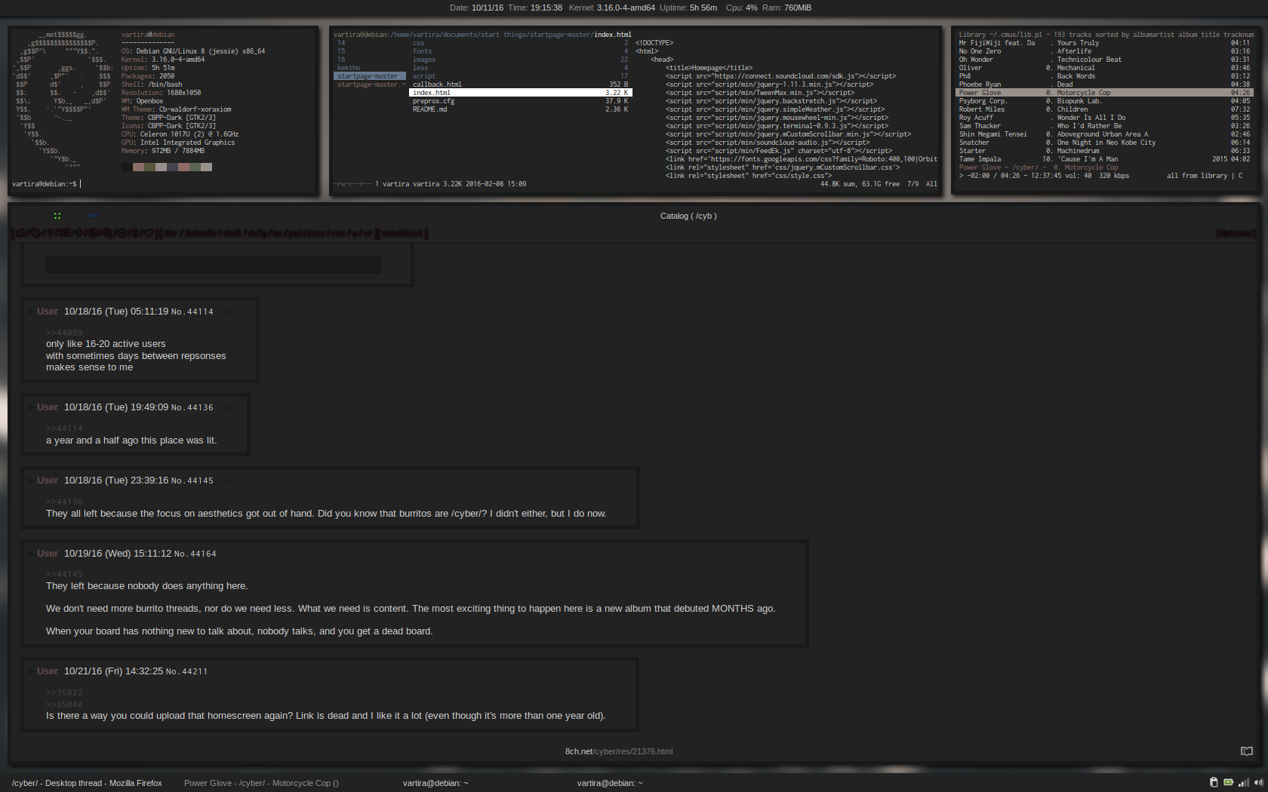Collapse post 44211 via arrow beside User

point(31,671)
